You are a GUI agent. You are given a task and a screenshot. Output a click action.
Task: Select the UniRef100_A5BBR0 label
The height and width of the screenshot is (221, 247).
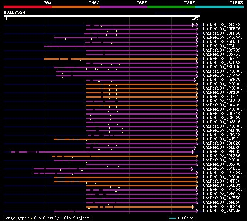pos(222,148)
